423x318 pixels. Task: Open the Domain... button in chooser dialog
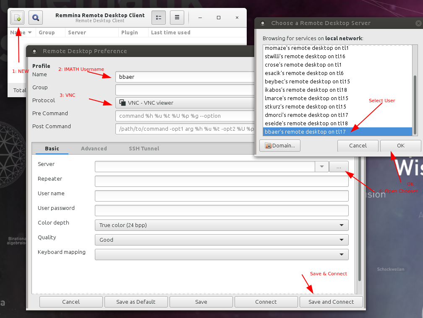pos(280,146)
